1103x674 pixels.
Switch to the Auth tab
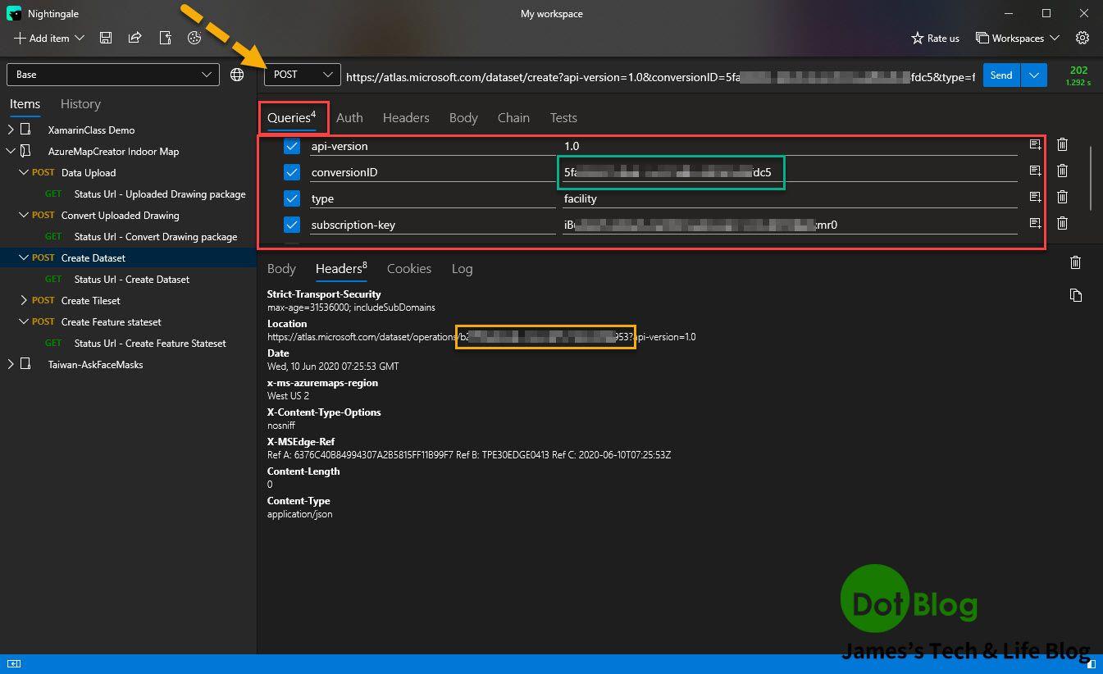(x=349, y=118)
